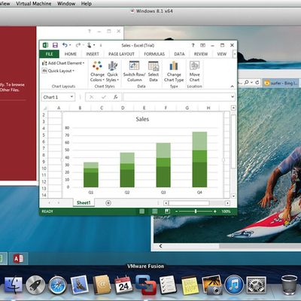Click the Excel formula input field

[176, 97]
